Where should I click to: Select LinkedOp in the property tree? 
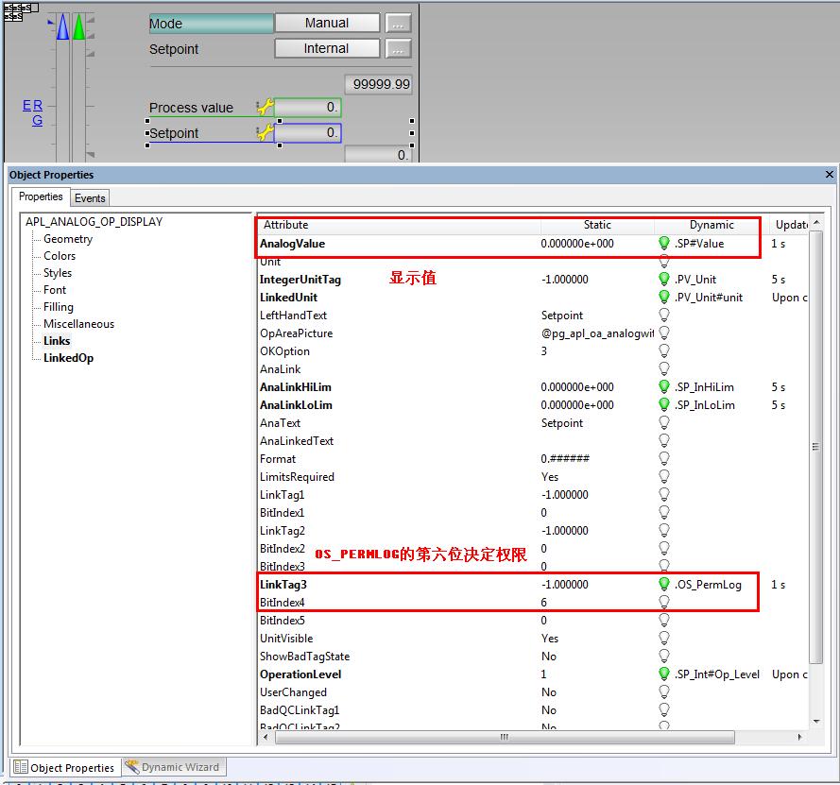click(x=69, y=358)
